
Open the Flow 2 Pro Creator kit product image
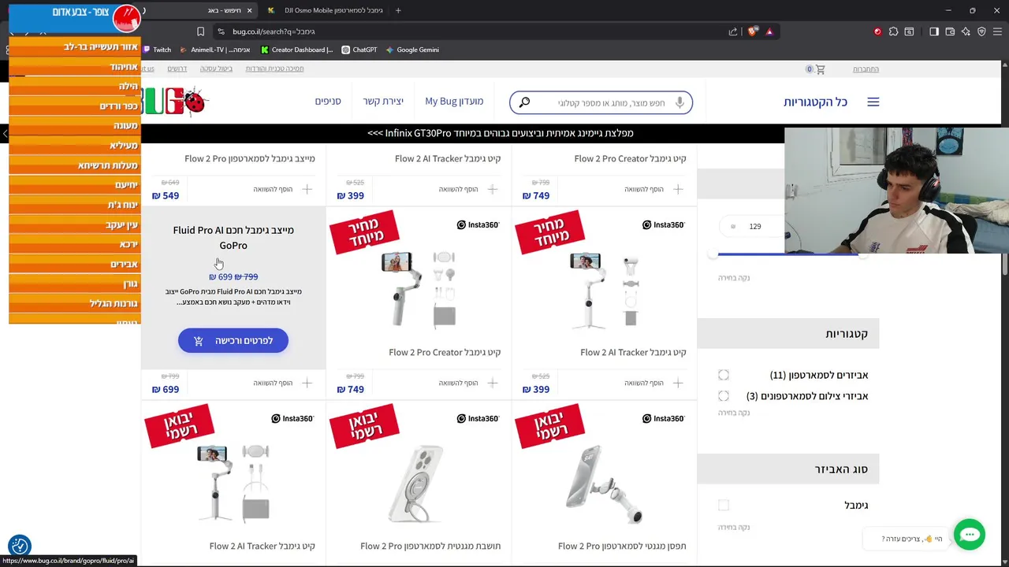tap(418, 289)
